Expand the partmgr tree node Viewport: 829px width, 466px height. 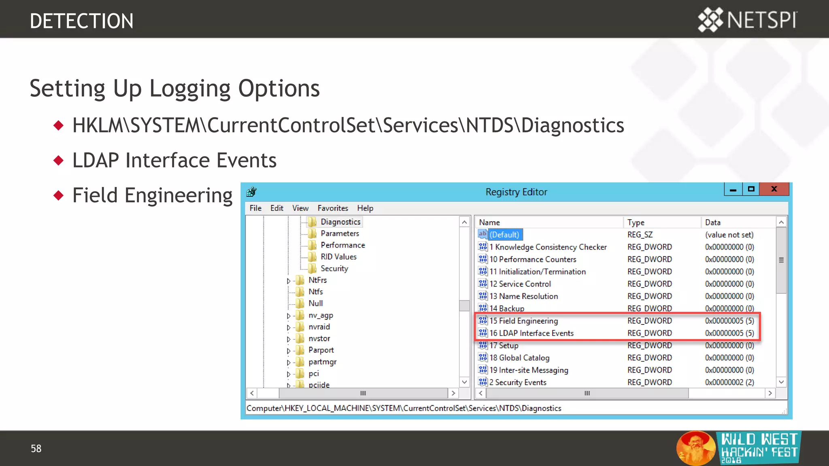[289, 362]
